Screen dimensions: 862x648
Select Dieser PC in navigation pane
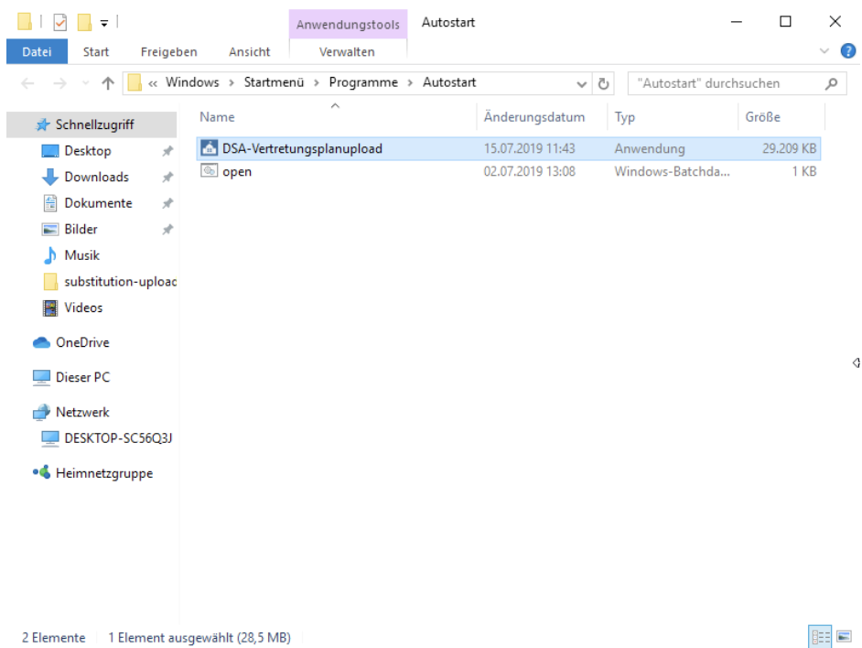[x=82, y=377]
